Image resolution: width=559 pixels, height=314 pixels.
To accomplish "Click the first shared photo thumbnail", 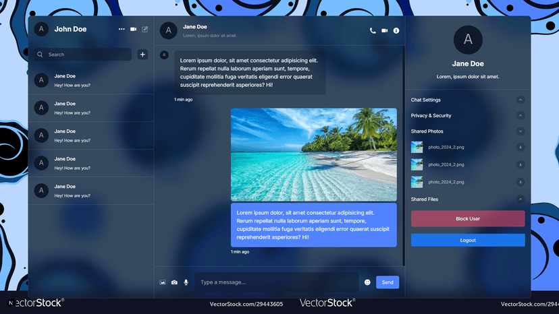I will click(417, 147).
